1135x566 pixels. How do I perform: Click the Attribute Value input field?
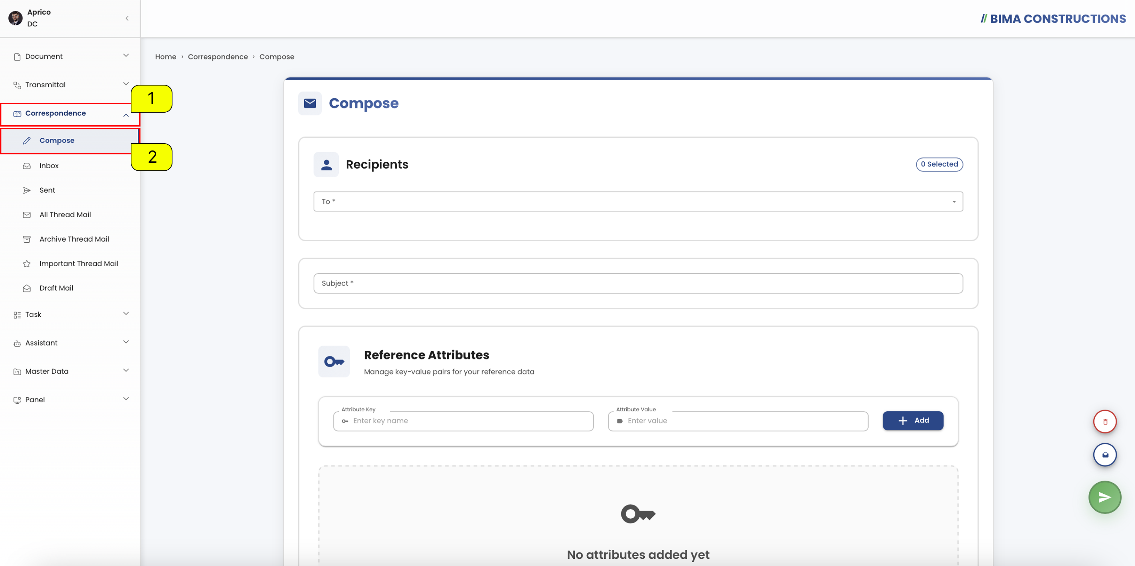[738, 421]
